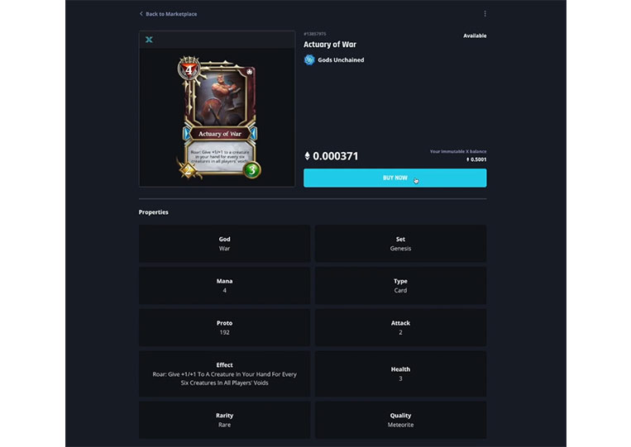Click the small Ethereum balance icon
631x447 pixels.
[x=467, y=159]
